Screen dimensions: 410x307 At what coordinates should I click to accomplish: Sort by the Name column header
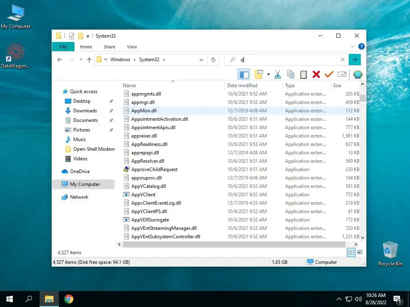point(173,86)
